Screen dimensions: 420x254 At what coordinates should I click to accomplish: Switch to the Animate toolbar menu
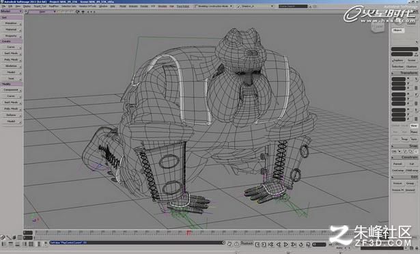pyautogui.click(x=133, y=6)
